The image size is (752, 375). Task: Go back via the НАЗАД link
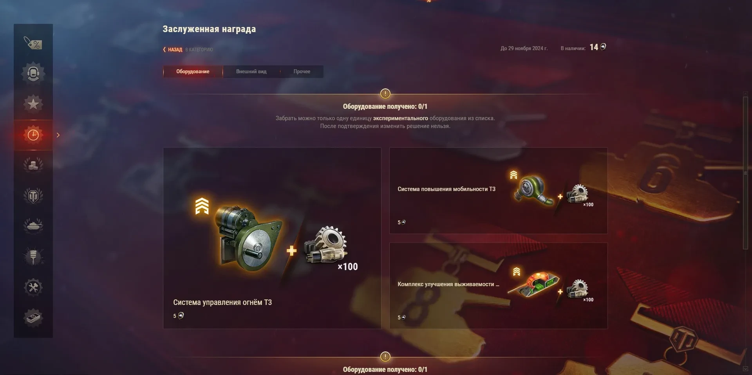173,50
